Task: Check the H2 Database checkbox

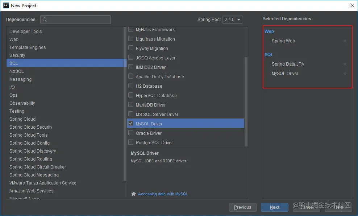Action: pyautogui.click(x=131, y=86)
